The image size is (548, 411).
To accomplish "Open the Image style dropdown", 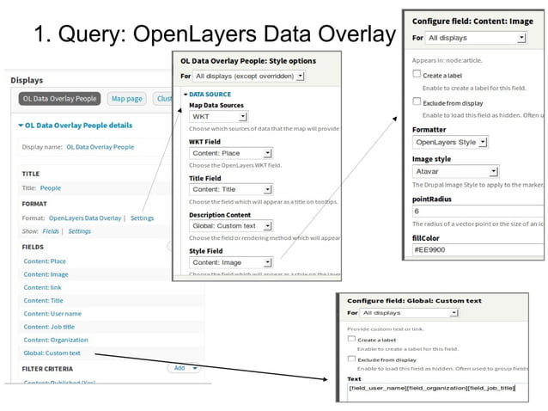I will tap(455, 171).
